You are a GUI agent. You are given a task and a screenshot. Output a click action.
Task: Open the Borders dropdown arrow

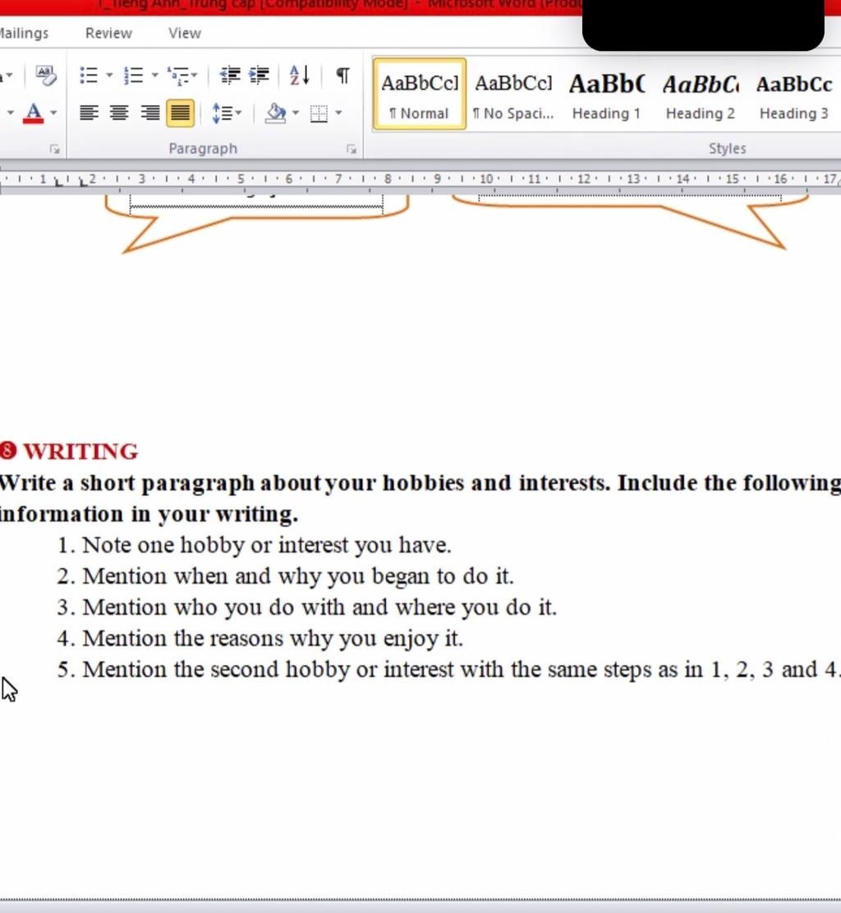338,112
